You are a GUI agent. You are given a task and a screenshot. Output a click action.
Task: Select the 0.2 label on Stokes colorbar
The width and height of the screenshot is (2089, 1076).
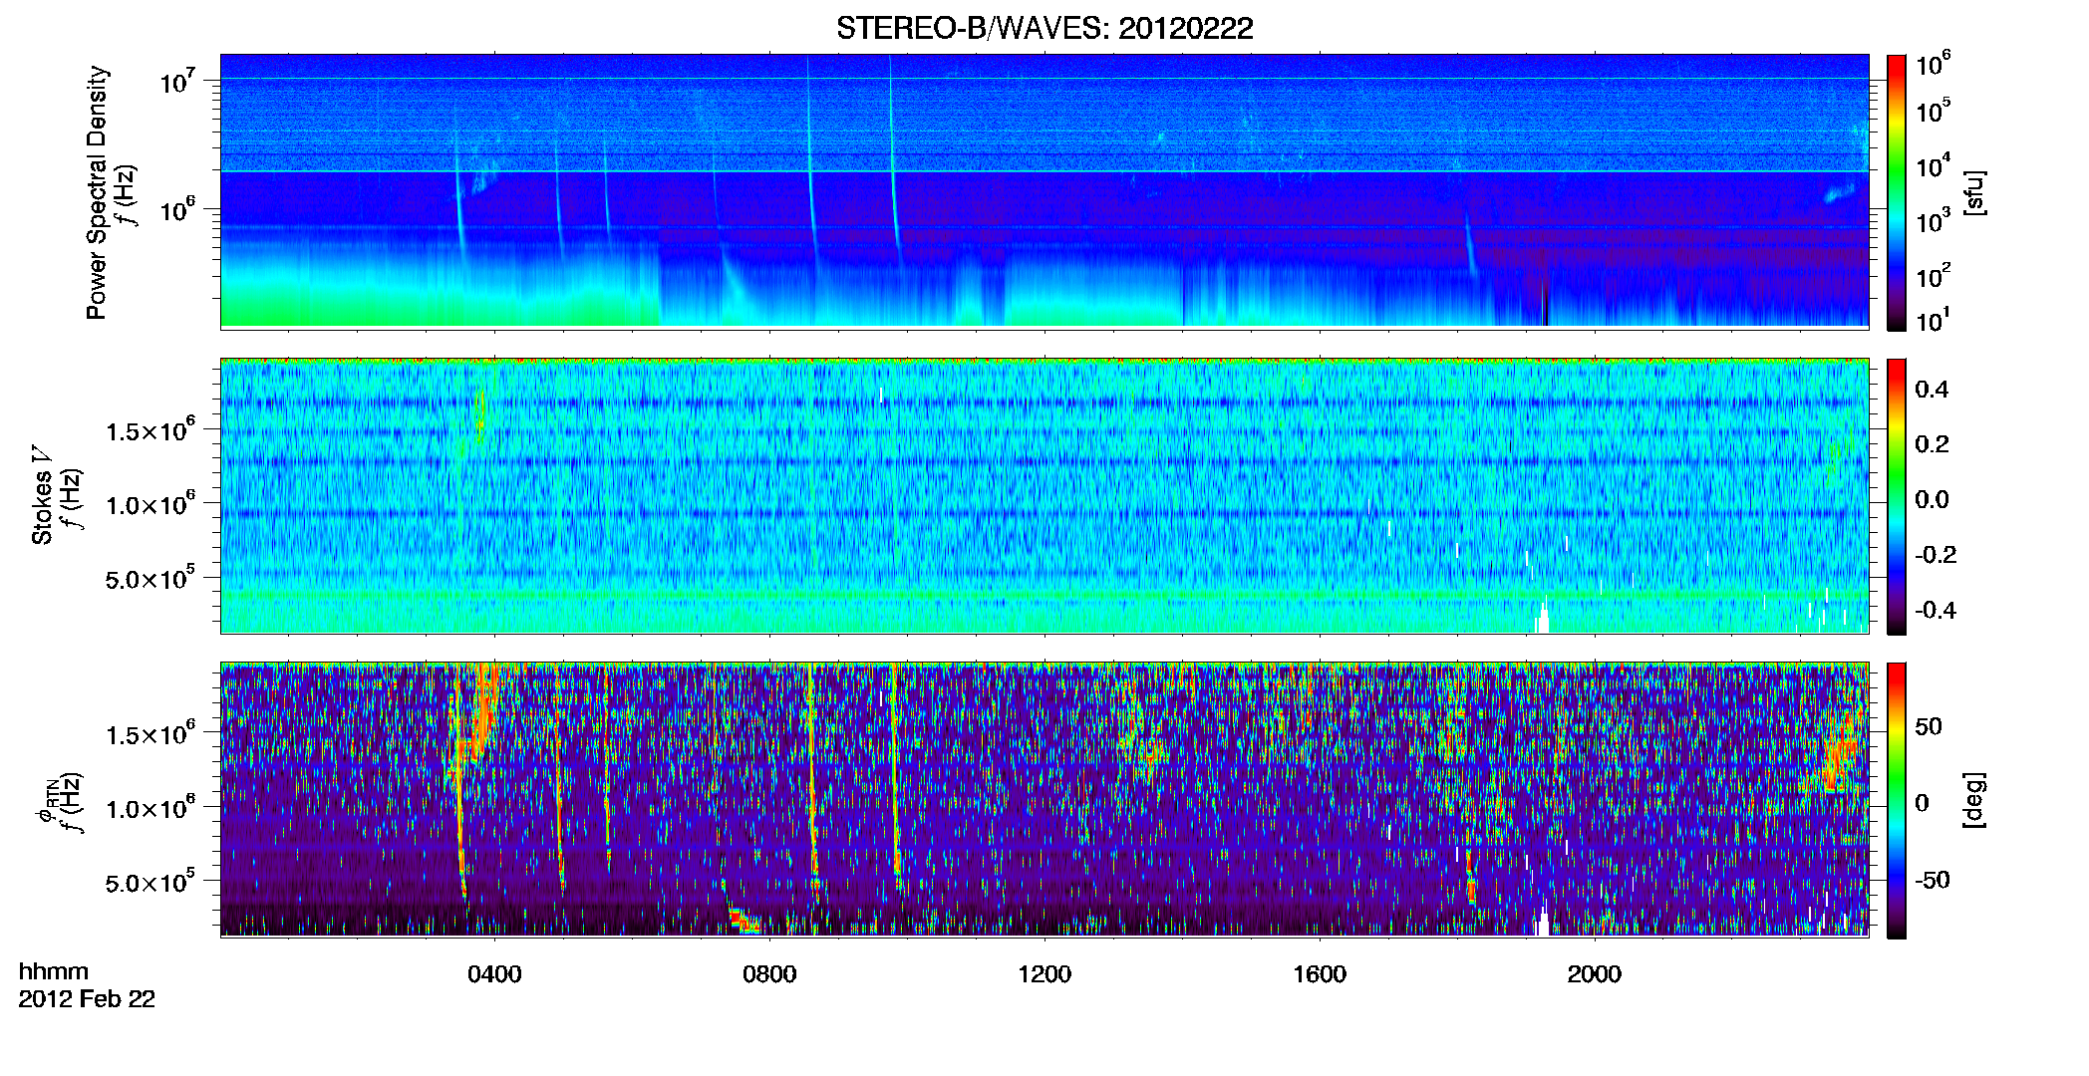[1932, 444]
